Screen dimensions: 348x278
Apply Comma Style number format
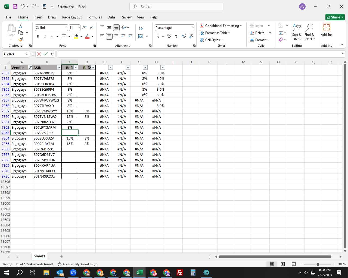[176, 36]
